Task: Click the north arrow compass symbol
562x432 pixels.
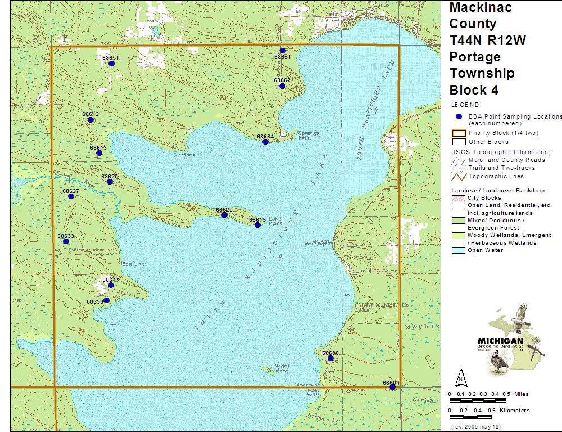Action: [x=460, y=376]
